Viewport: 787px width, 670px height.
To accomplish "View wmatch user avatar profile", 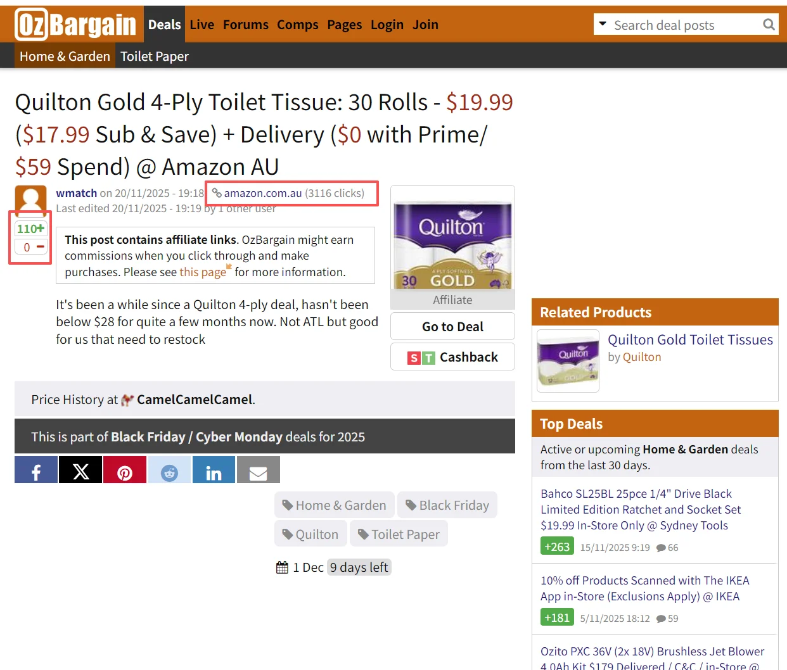I will point(30,199).
